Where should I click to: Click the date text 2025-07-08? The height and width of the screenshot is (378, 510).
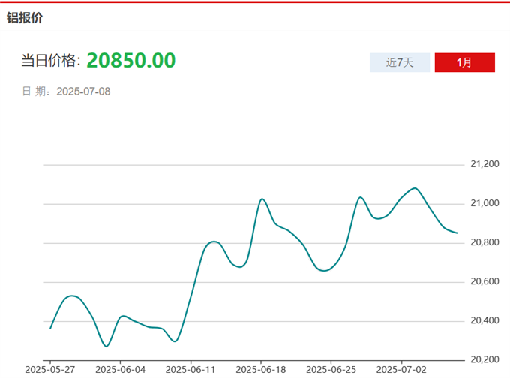84,91
